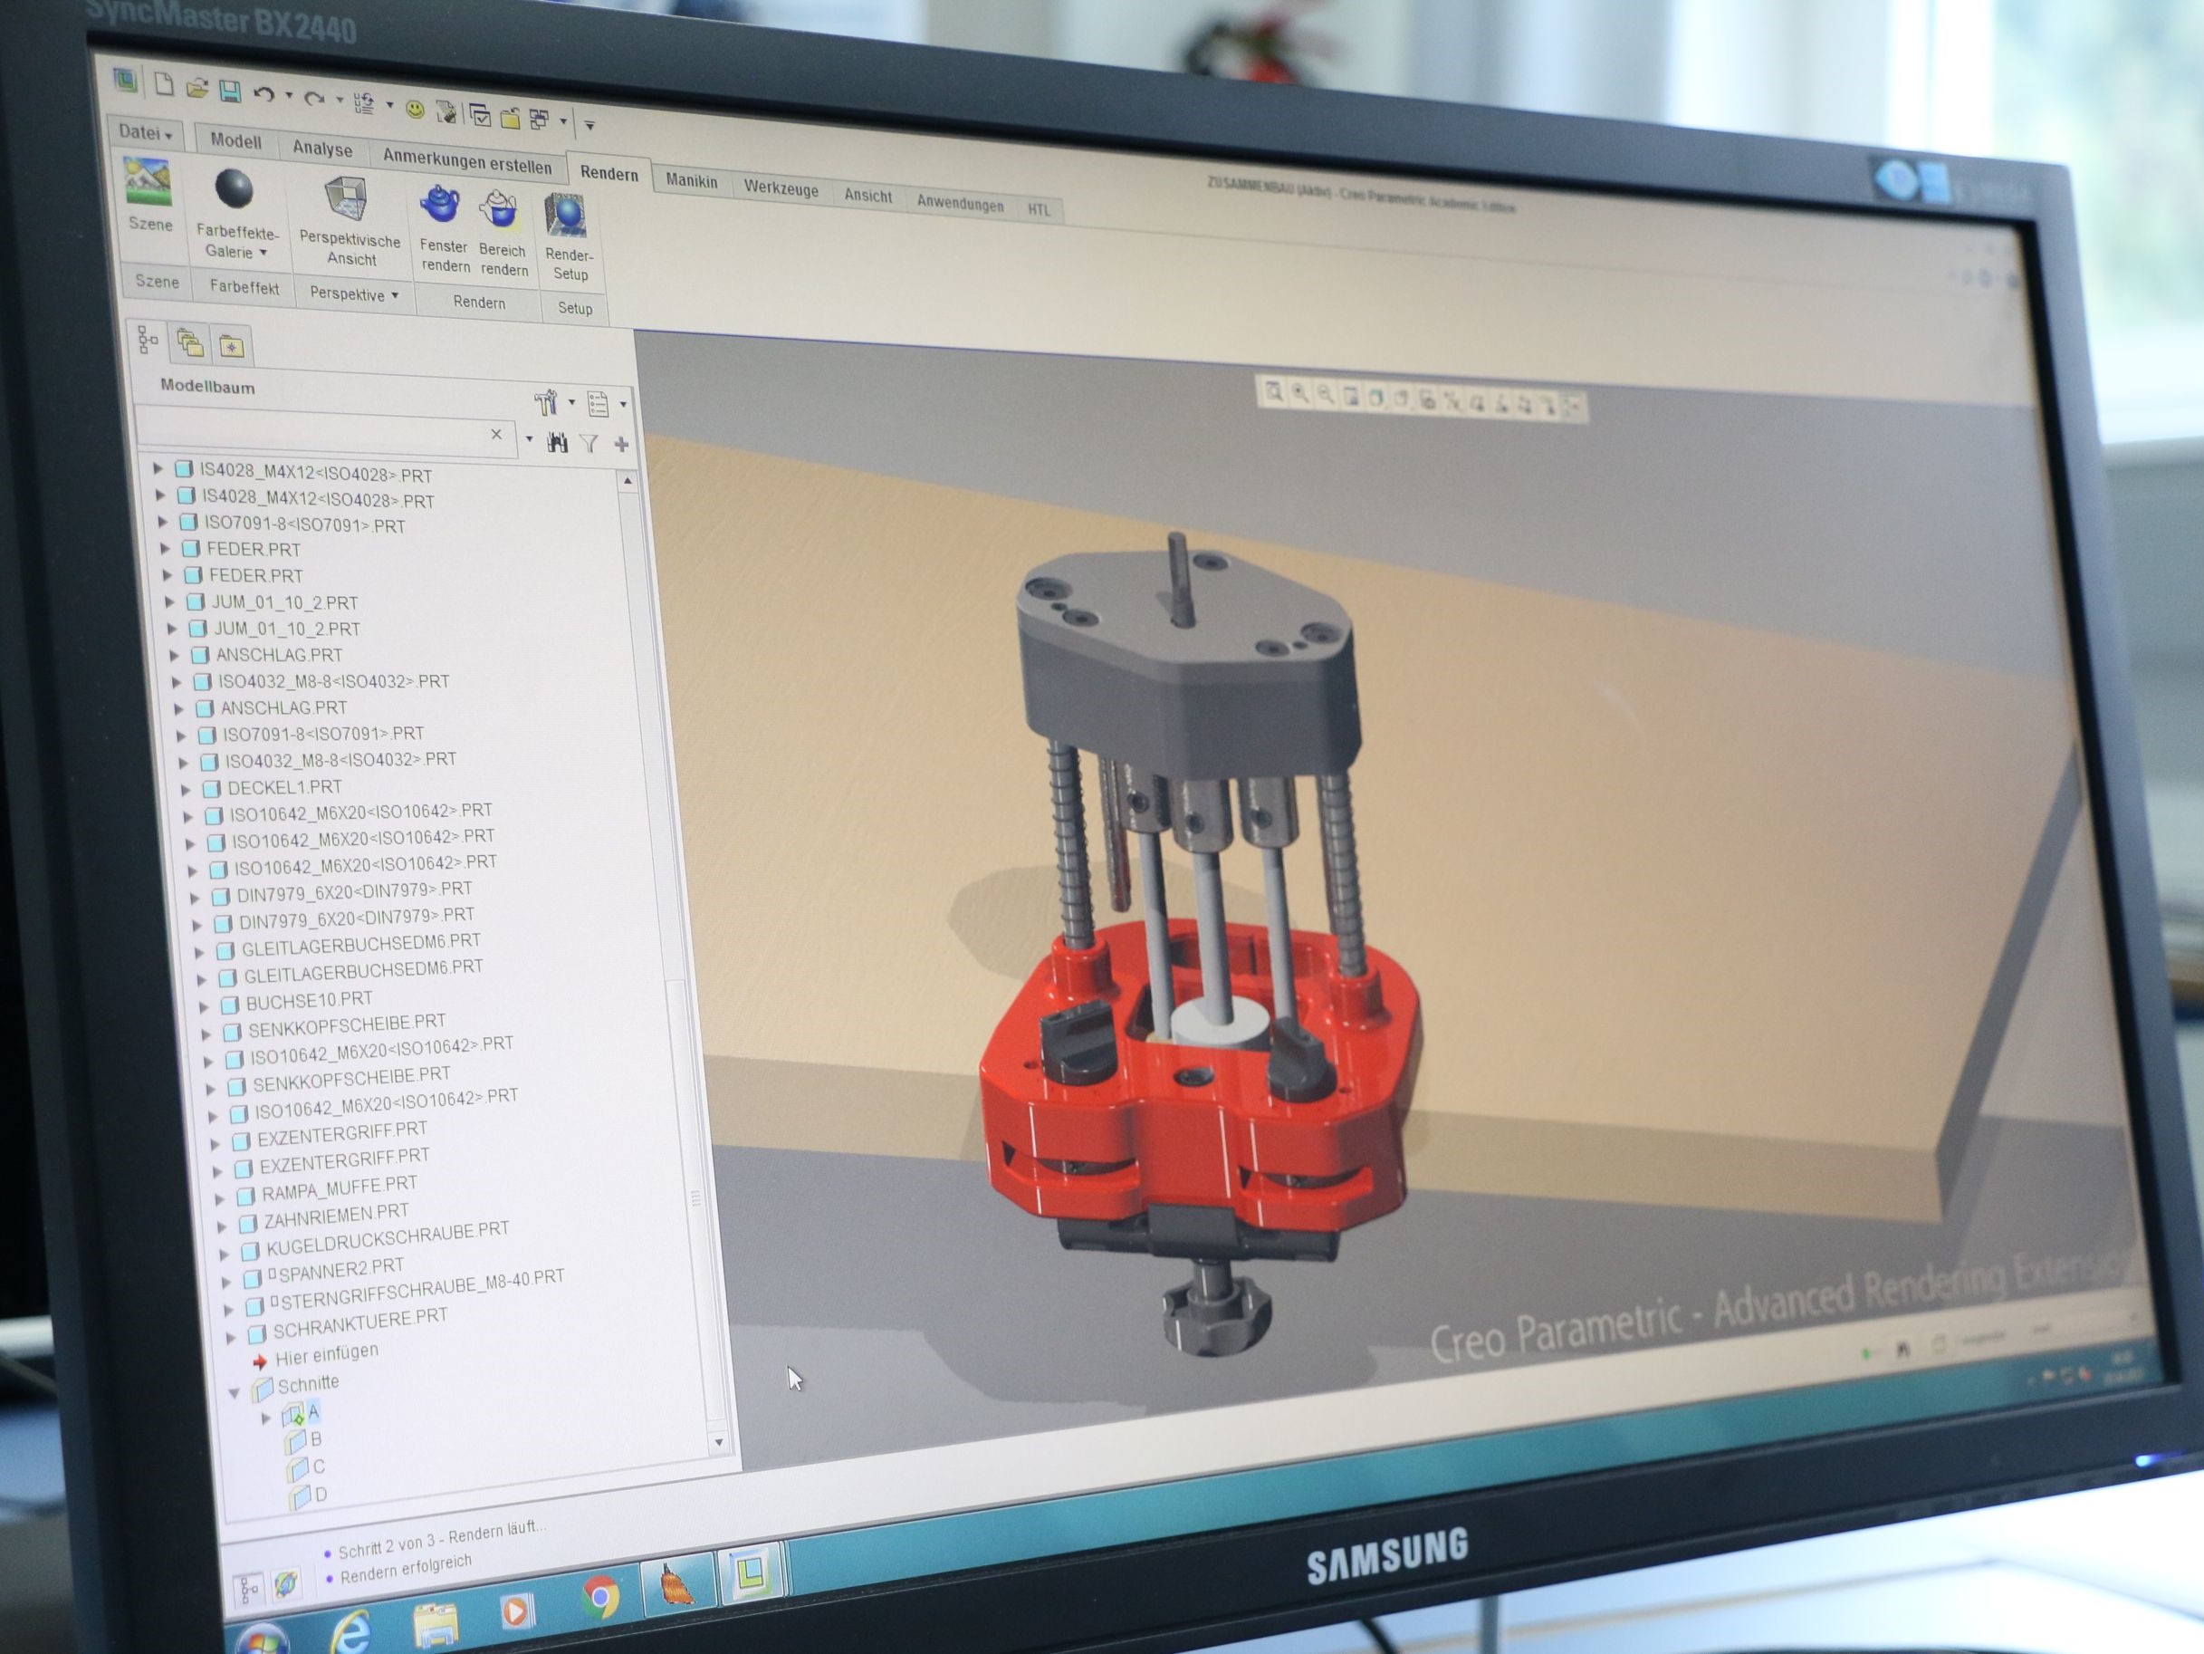Screen dimensions: 2204x1654
Task: Select section D under Schnitte
Action: click(308, 1495)
